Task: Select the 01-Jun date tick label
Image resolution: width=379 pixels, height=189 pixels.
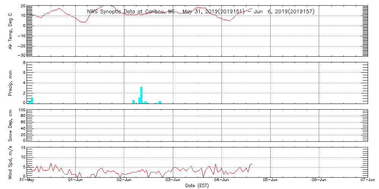Action: [x=76, y=180]
